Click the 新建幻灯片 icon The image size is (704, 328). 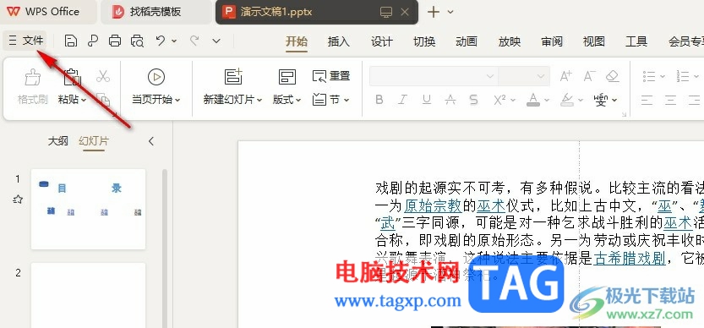click(x=233, y=77)
